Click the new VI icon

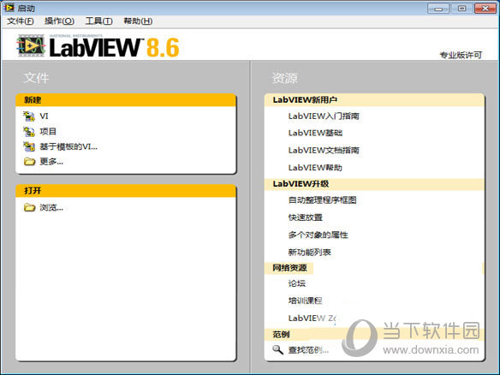29,116
